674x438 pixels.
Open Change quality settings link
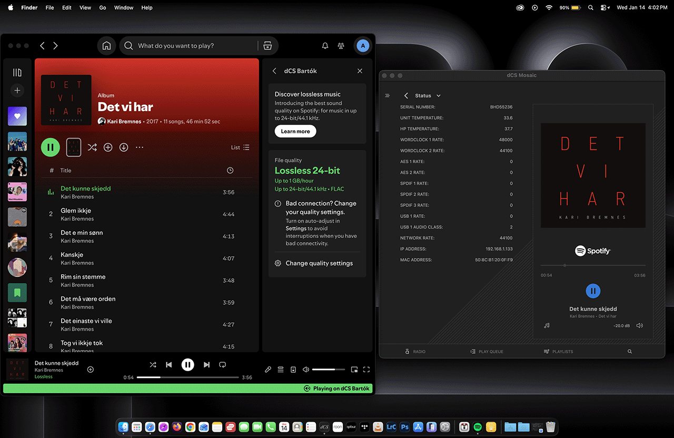tap(319, 263)
